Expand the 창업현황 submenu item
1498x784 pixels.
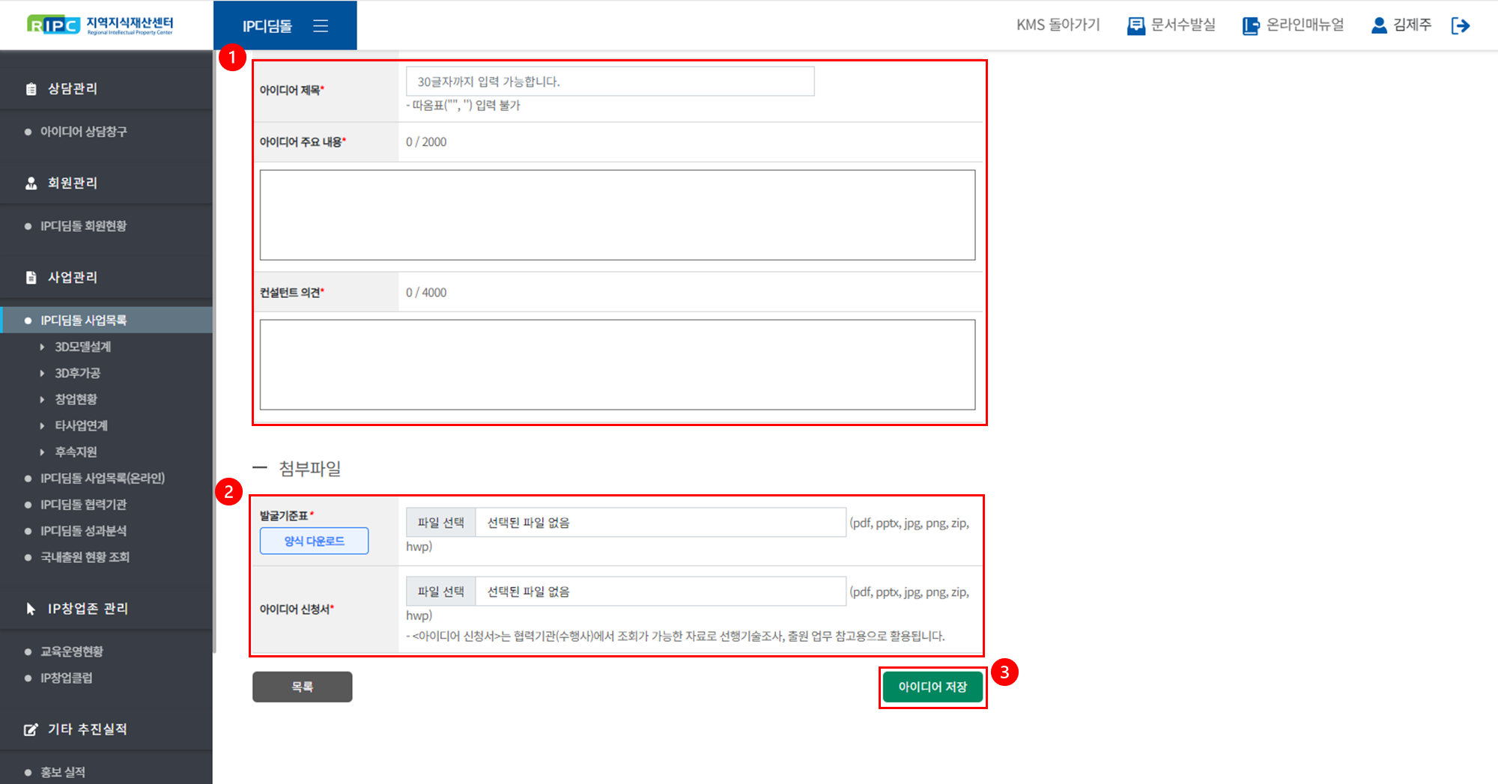pyautogui.click(x=76, y=399)
